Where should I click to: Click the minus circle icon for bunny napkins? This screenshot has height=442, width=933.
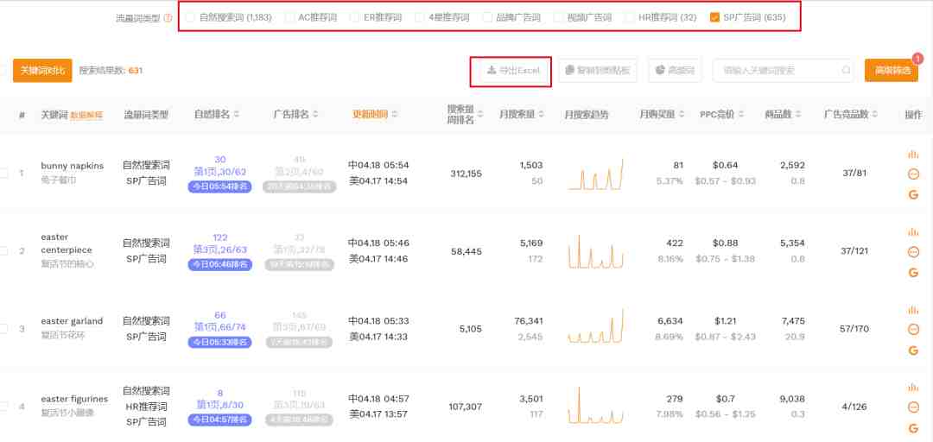point(913,174)
